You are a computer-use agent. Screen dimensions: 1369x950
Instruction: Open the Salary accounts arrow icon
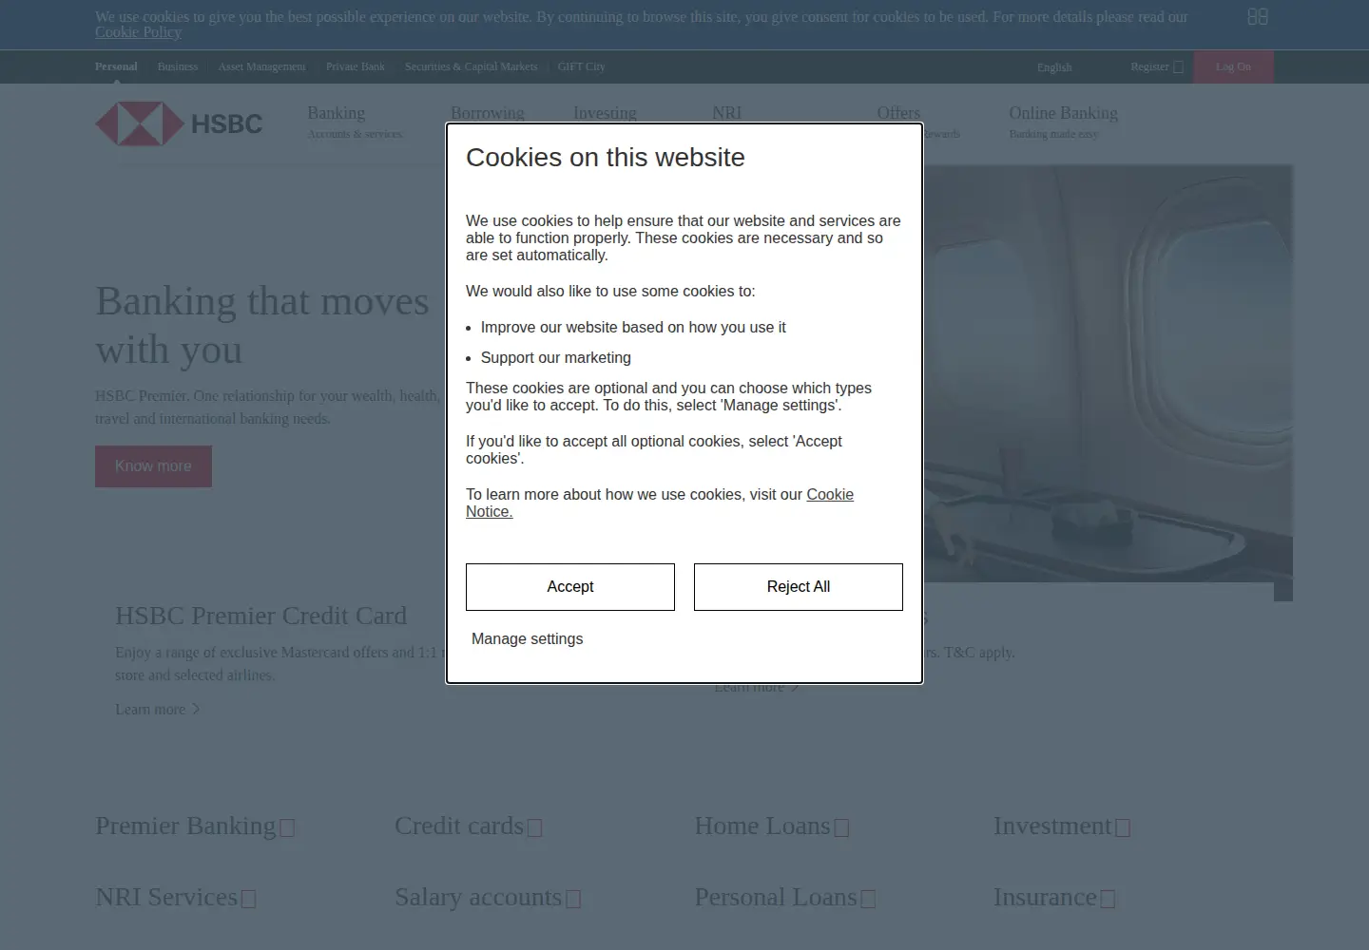[573, 899]
